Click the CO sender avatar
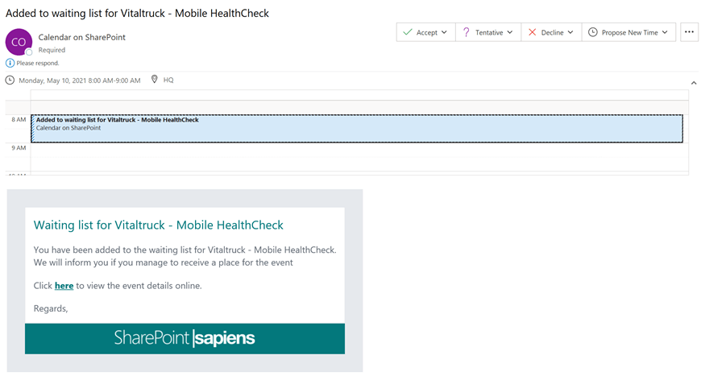701x380 pixels. pyautogui.click(x=19, y=42)
